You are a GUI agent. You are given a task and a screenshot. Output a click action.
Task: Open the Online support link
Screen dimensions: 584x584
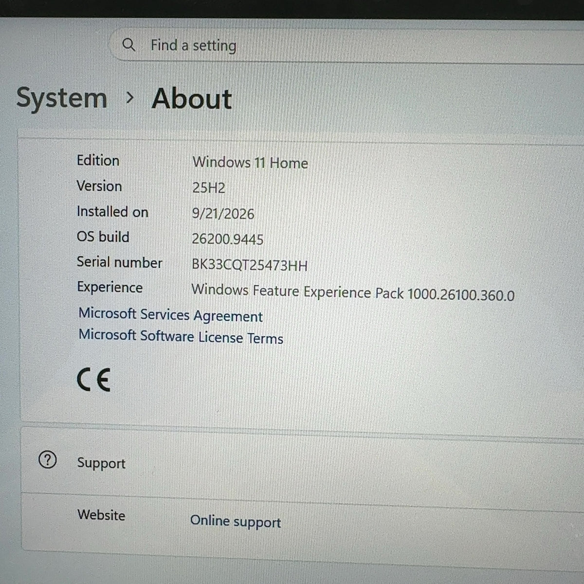[236, 521]
